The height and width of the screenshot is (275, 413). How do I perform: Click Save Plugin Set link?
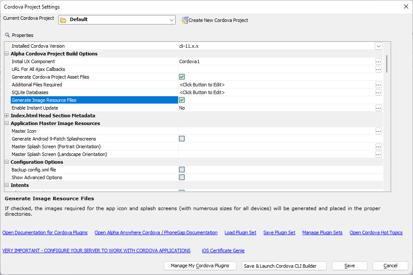(279, 232)
